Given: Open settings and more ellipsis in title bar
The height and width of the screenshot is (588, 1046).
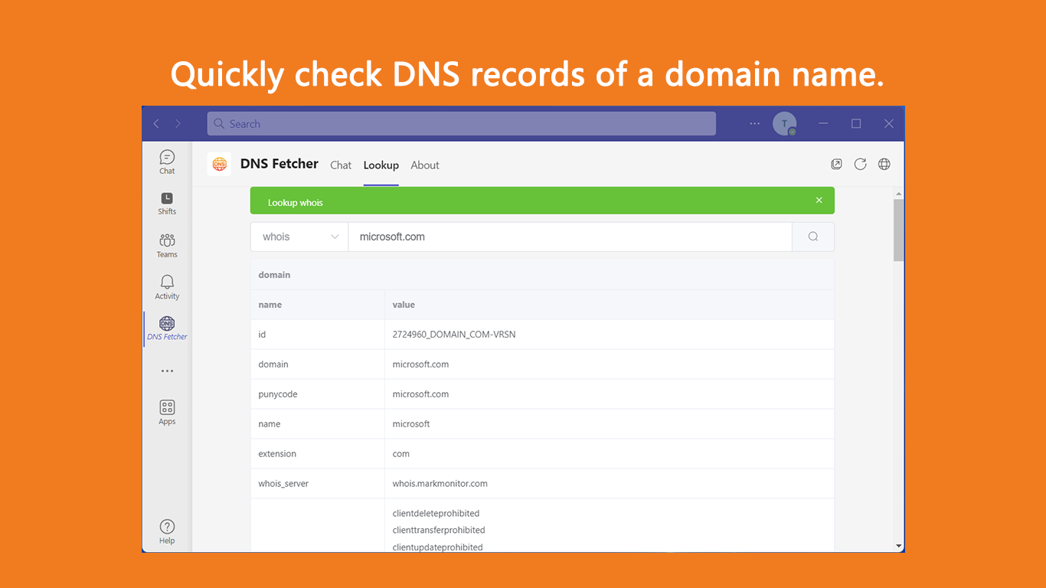Looking at the screenshot, I should [755, 123].
